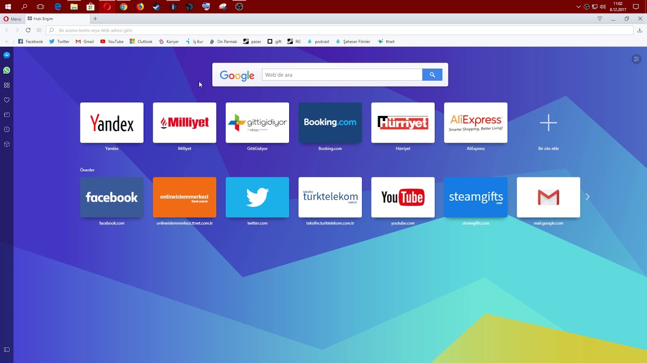This screenshot has height=363, width=647.
Task: Open a new tab with plus button
Action: (95, 19)
